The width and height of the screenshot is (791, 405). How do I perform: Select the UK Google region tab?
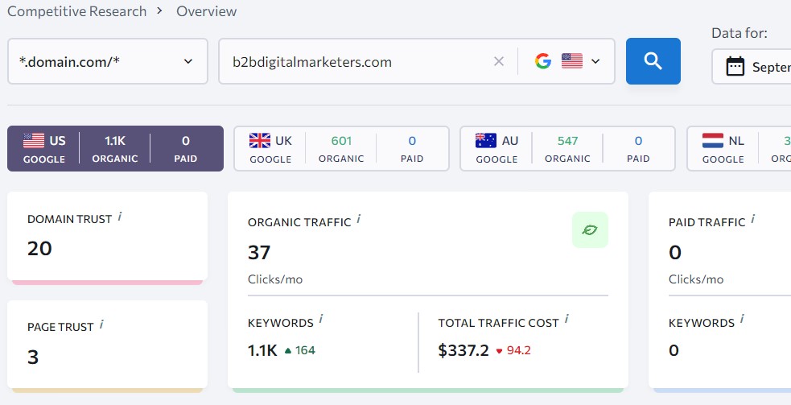pos(341,148)
